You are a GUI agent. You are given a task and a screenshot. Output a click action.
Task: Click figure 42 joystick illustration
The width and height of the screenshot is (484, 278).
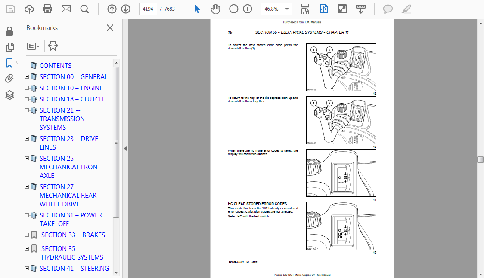coord(341,67)
